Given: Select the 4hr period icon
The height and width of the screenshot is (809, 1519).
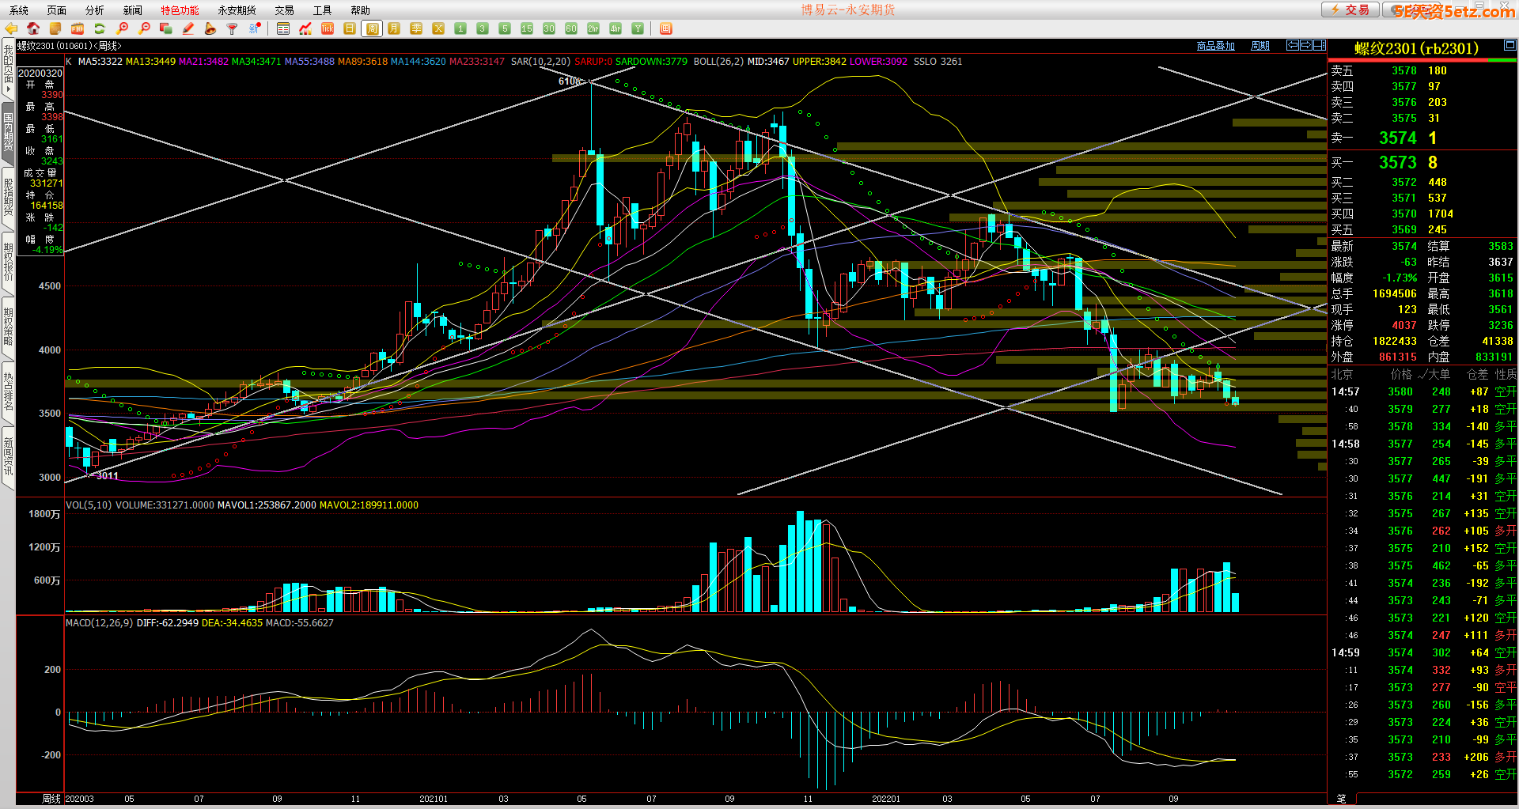Looking at the screenshot, I should tap(616, 28).
